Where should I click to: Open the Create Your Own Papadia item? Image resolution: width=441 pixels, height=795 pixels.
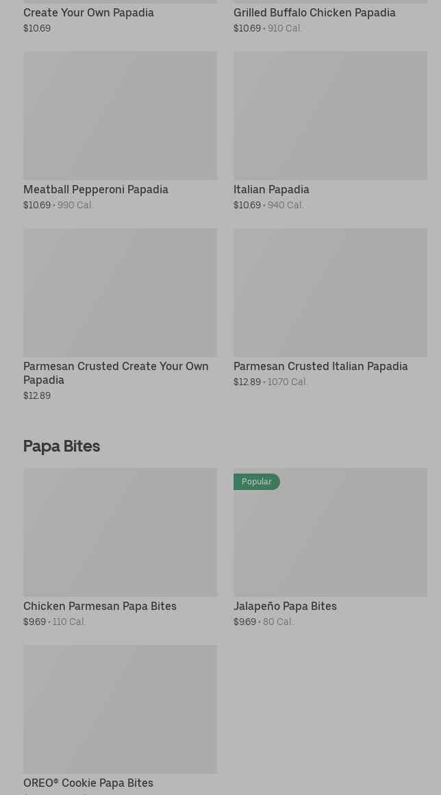(88, 12)
